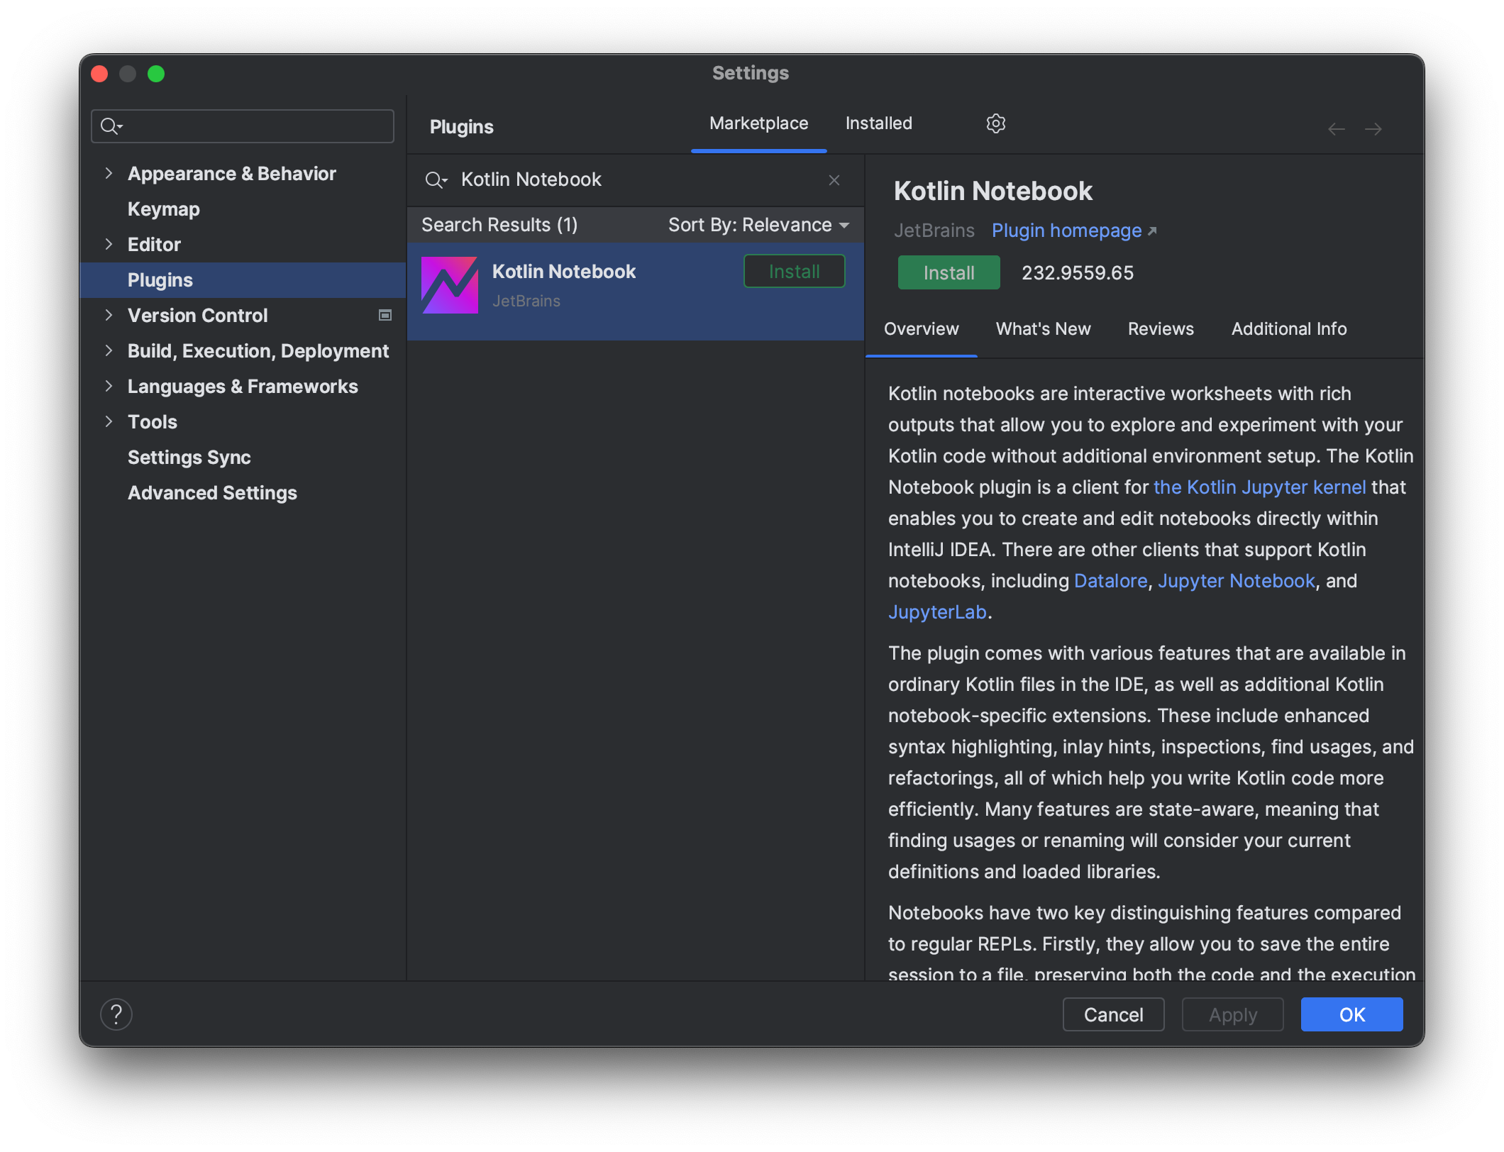1504x1152 pixels.
Task: Open the Sort By Relevance dropdown
Action: (x=758, y=225)
